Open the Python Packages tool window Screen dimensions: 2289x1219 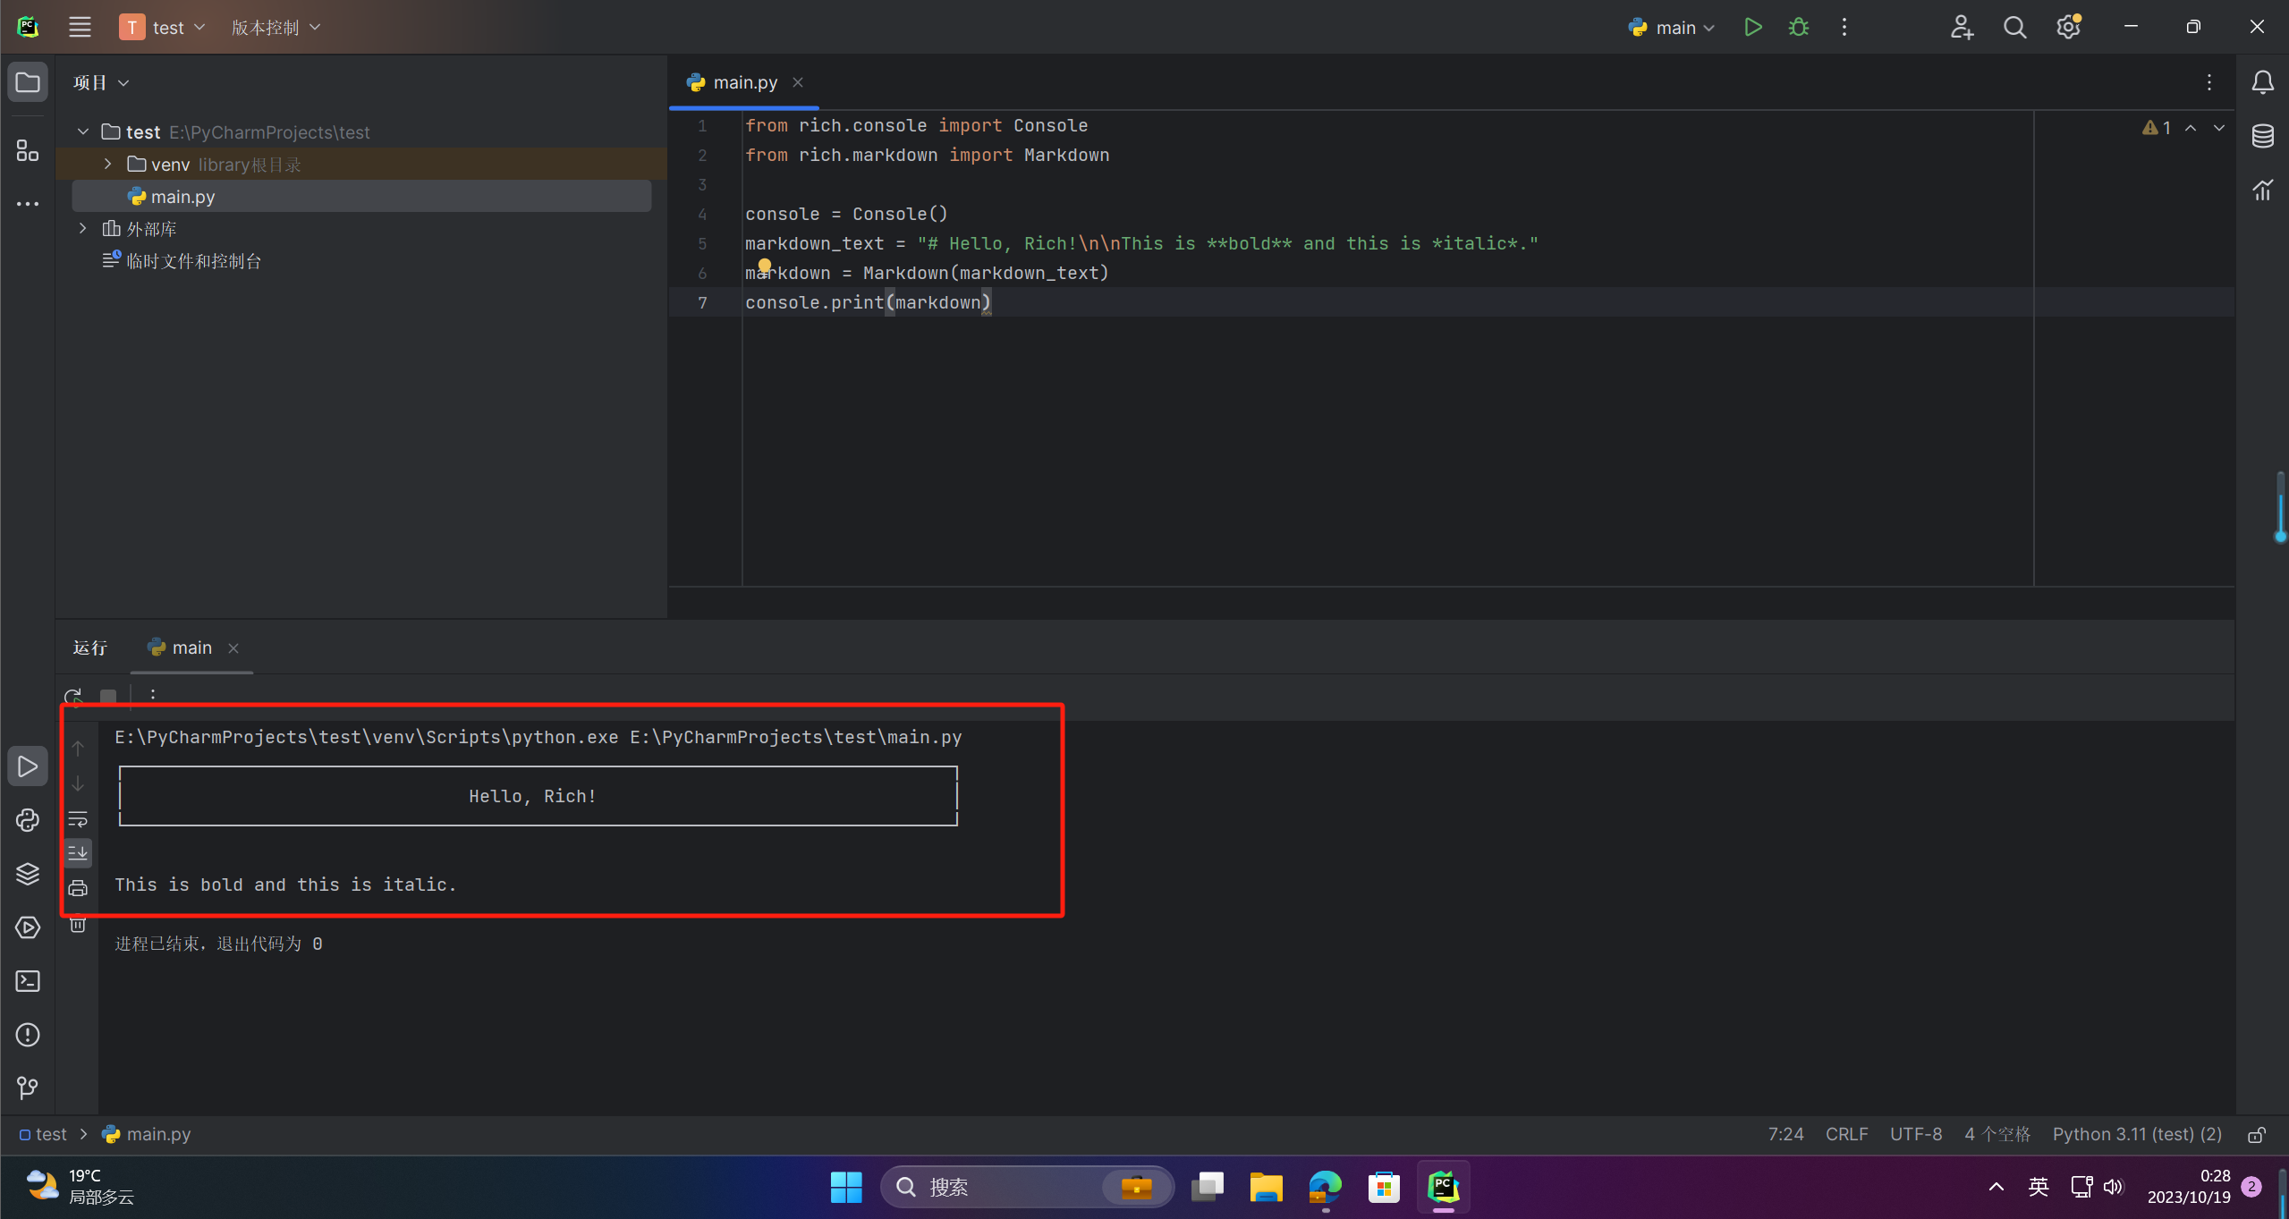pos(28,874)
